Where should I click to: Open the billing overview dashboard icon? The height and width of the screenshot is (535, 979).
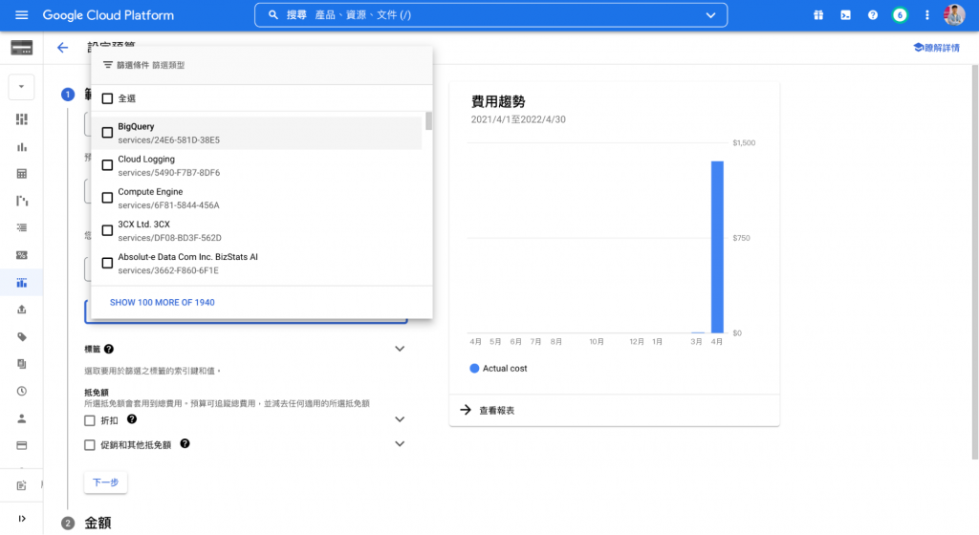tap(22, 119)
